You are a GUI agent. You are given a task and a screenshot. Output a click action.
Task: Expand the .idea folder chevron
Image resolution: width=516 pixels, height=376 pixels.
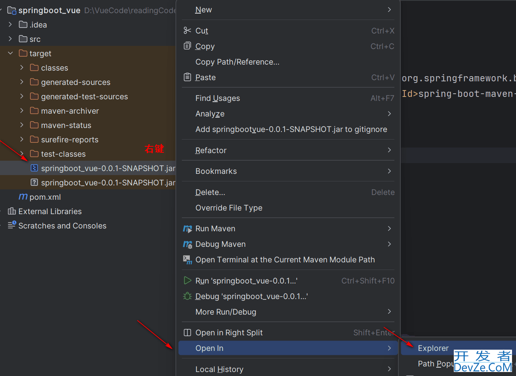point(10,24)
